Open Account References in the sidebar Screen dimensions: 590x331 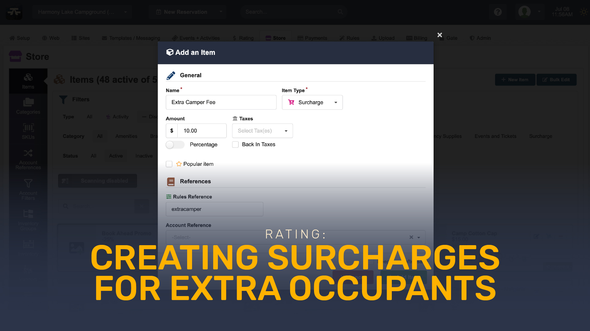pyautogui.click(x=28, y=159)
